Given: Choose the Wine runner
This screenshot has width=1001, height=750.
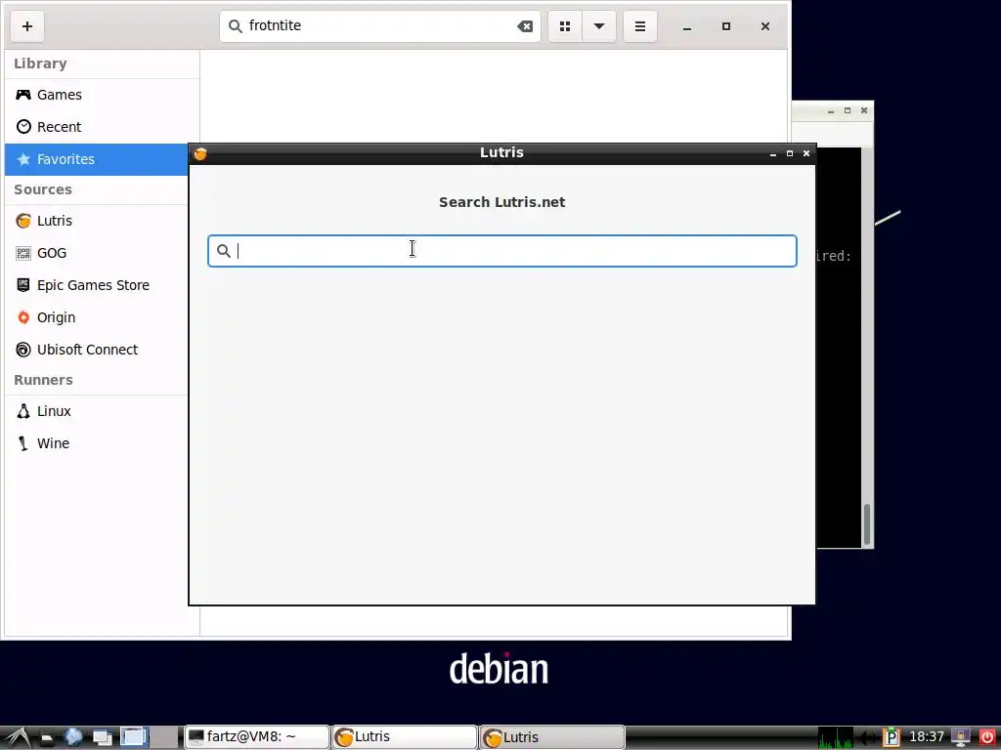Looking at the screenshot, I should tap(97, 443).
